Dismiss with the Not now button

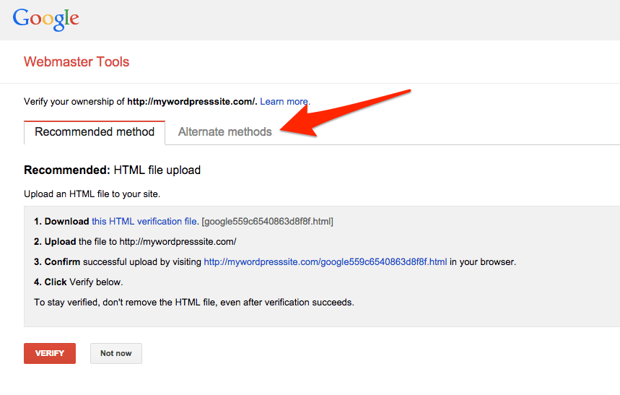coord(115,353)
